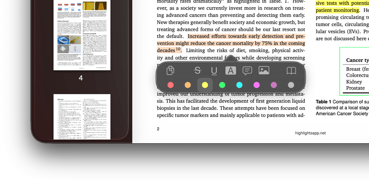Select the red highlight color
This screenshot has height=184, width=369.
pos(171,85)
